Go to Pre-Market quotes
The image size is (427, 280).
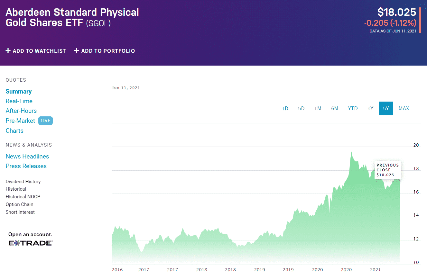(x=20, y=121)
